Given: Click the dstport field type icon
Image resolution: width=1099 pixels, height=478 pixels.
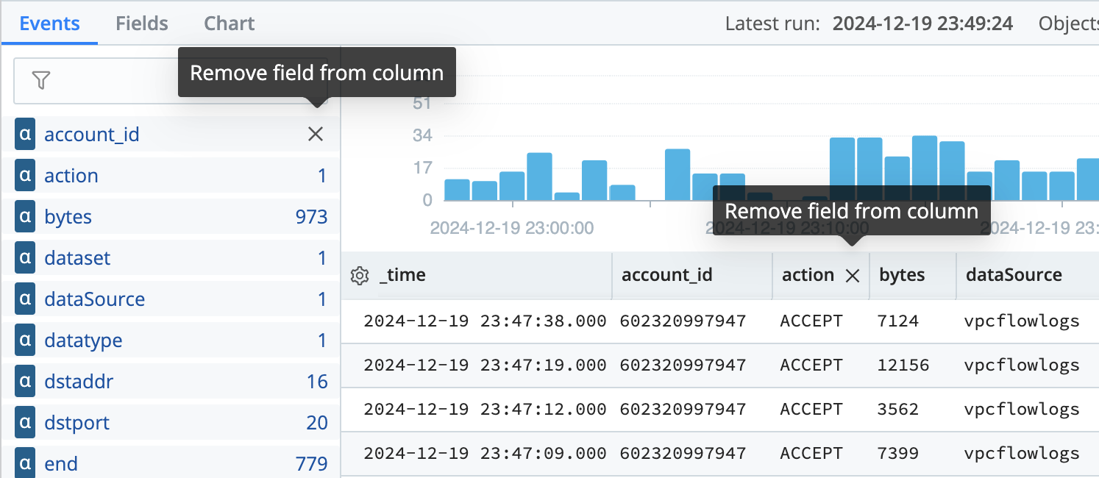Looking at the screenshot, I should click(25, 423).
